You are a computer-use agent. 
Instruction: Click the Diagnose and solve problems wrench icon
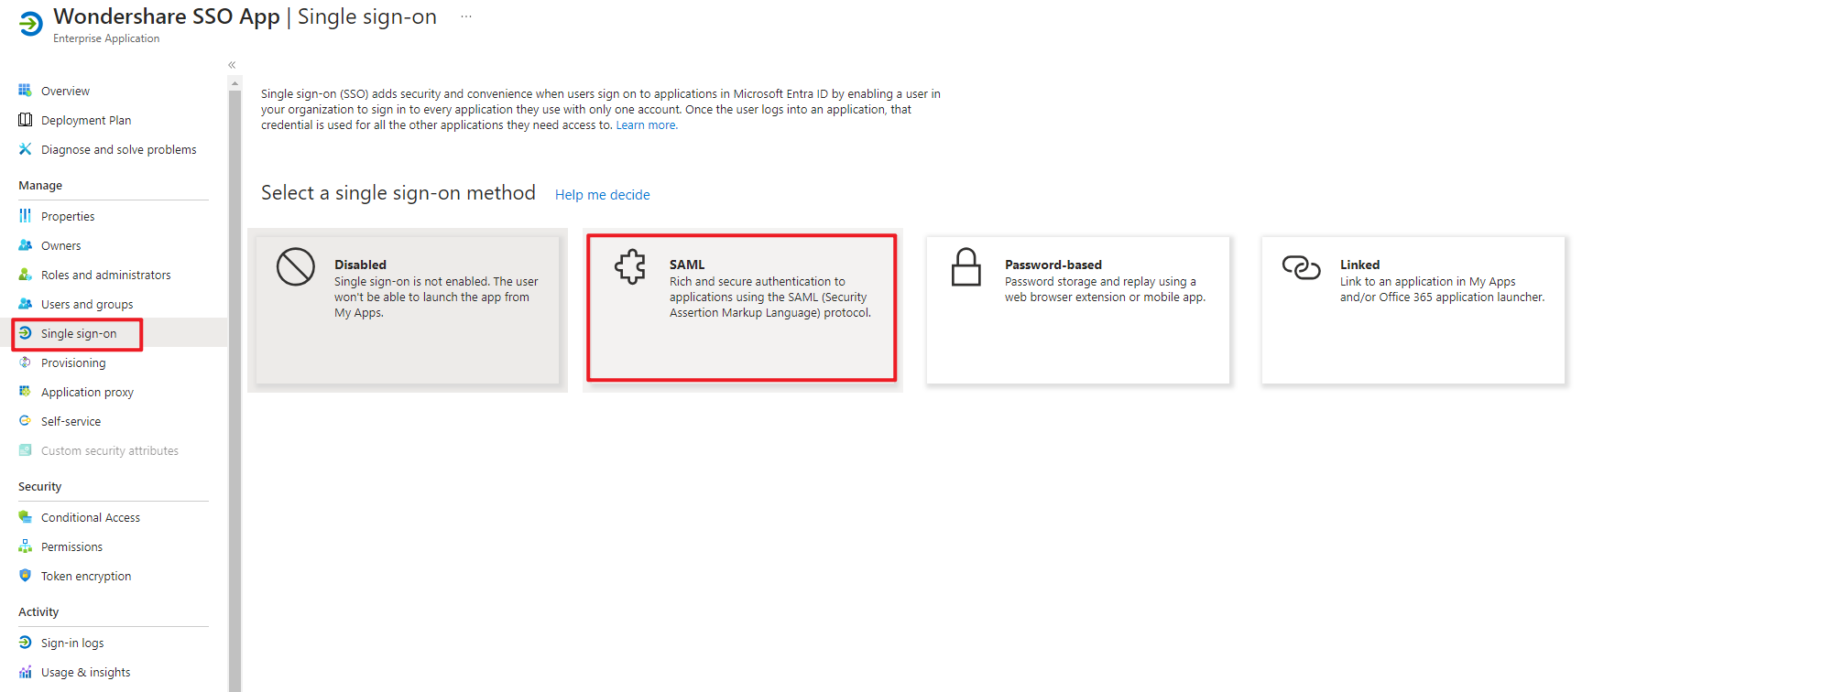point(25,149)
